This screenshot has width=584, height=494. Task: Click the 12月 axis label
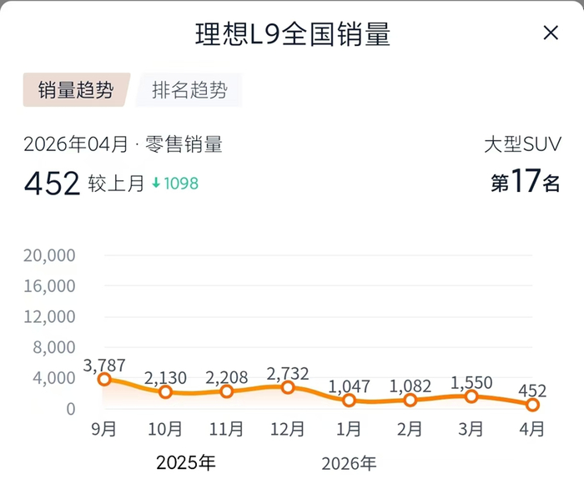point(288,429)
